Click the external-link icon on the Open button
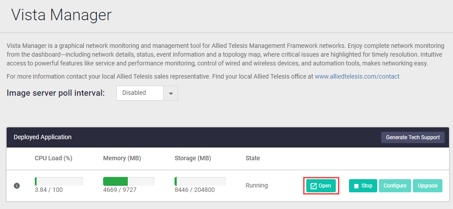Image resolution: width=453 pixels, height=209 pixels. point(314,186)
